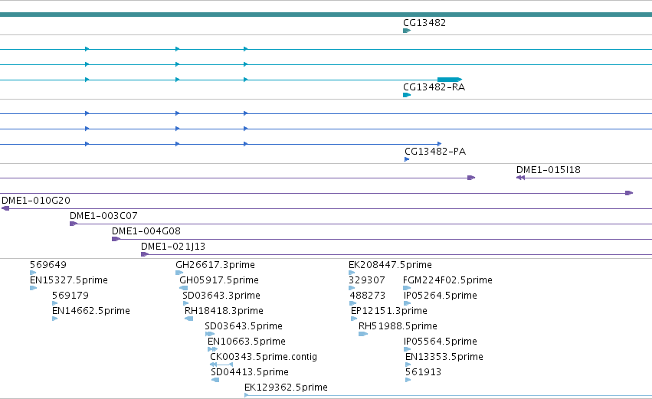This screenshot has width=652, height=399.
Task: Select the IP05564.5prime EST label
Action: tap(440, 342)
